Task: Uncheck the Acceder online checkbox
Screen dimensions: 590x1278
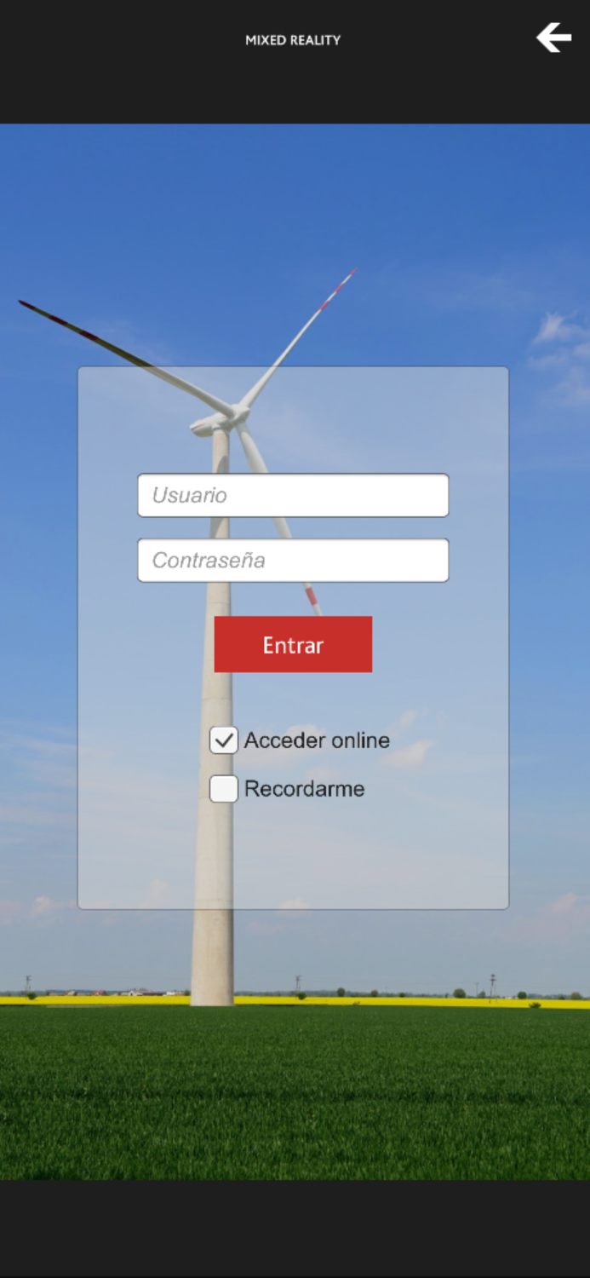Action: coord(224,740)
